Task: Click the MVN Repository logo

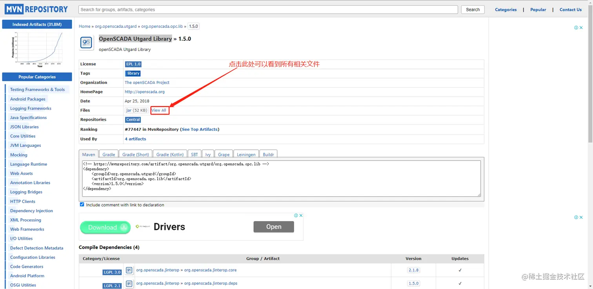Action: (36, 9)
